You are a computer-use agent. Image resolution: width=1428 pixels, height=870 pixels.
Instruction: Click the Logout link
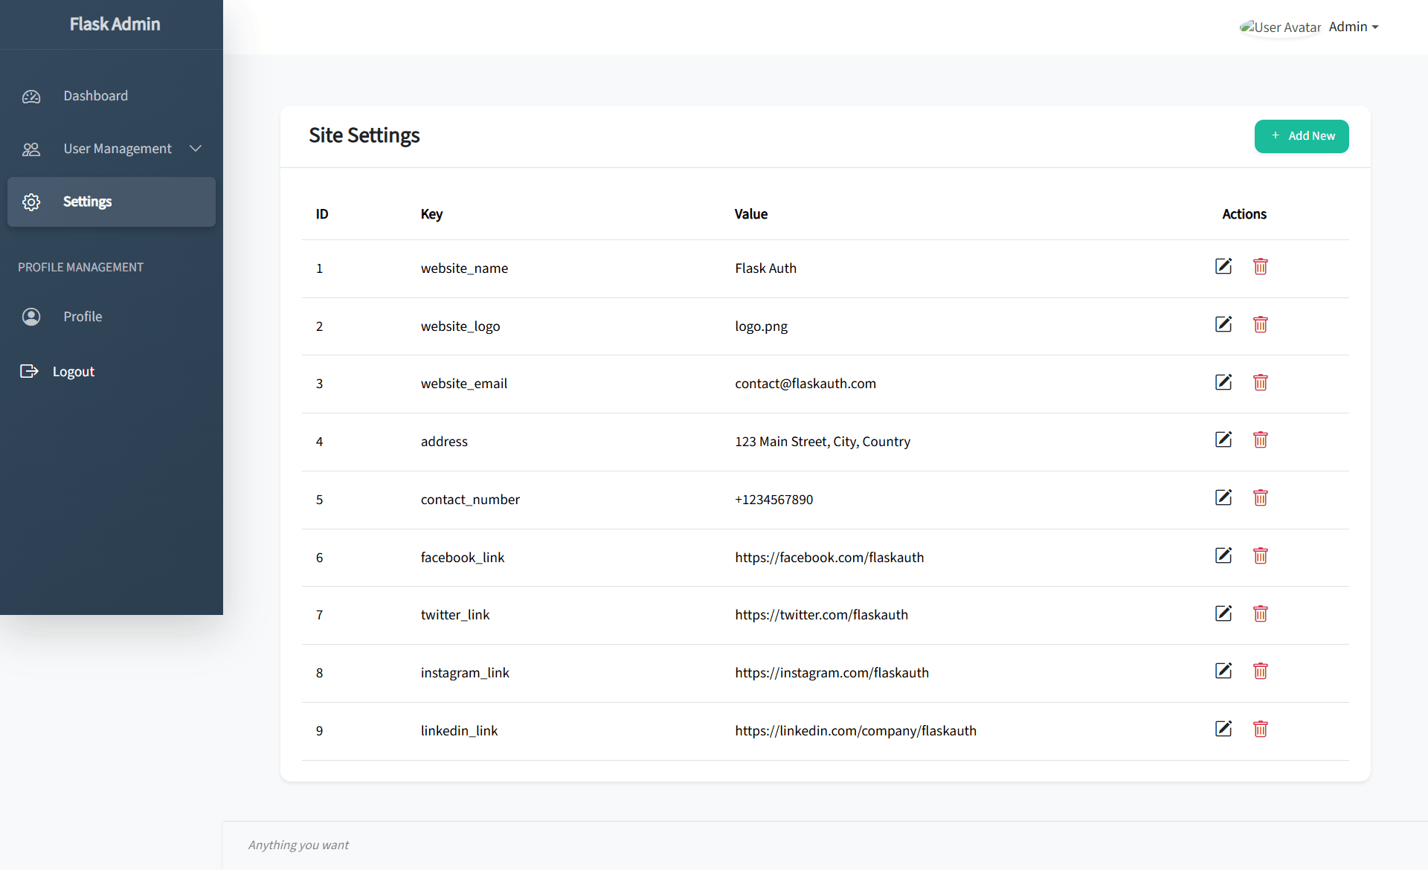point(73,372)
